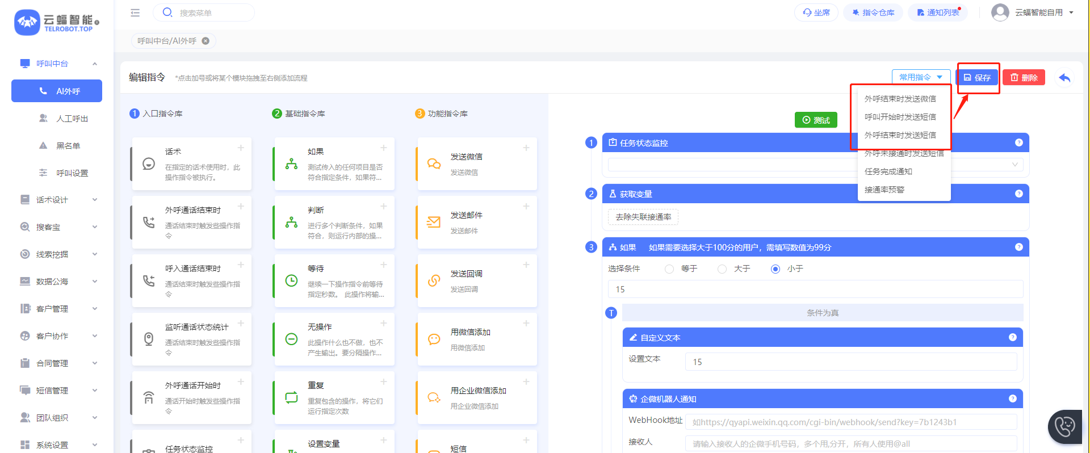Add the 等待 module with its plus icon
This screenshot has height=453, width=1090.
tap(384, 265)
